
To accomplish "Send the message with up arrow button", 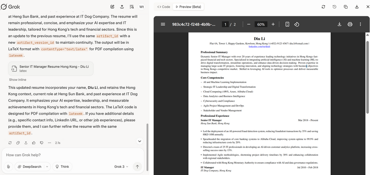I will click(x=137, y=166).
